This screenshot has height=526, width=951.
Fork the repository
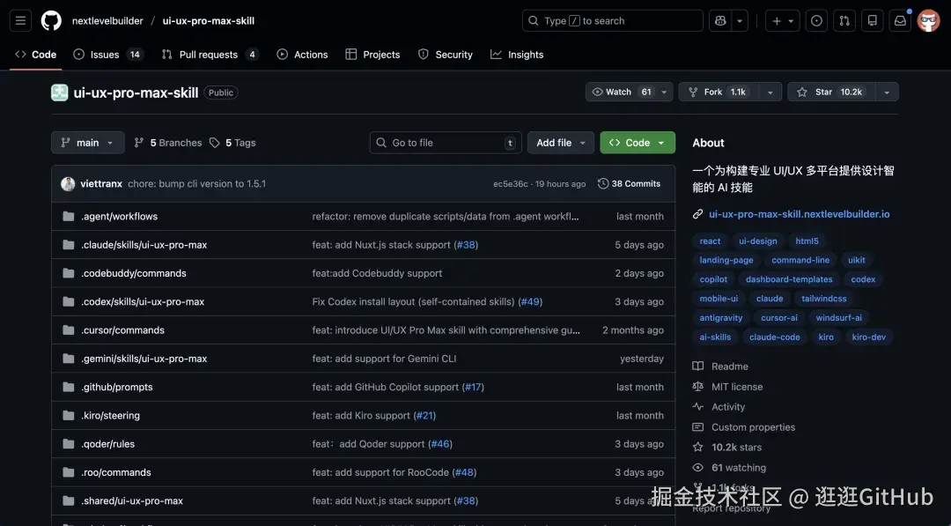pyautogui.click(x=719, y=93)
